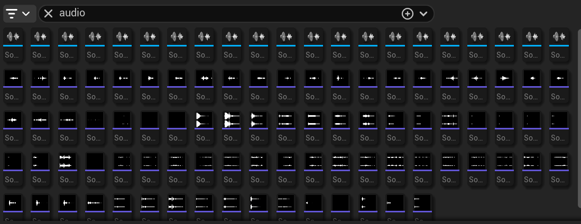Select the thick stereo waveform in fourth row

pyautogui.click(x=68, y=161)
